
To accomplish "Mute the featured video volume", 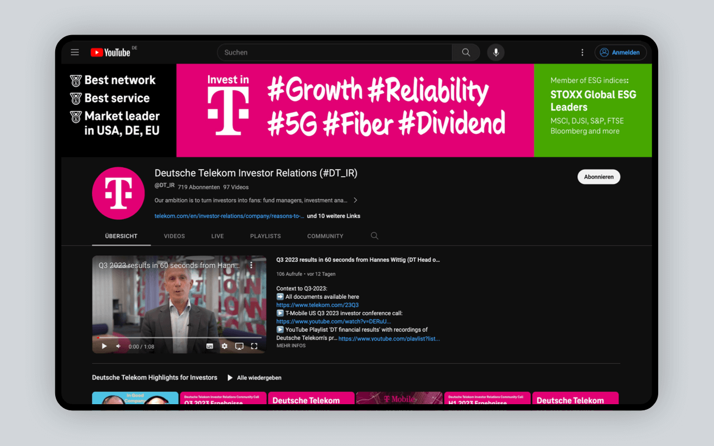I will point(118,346).
